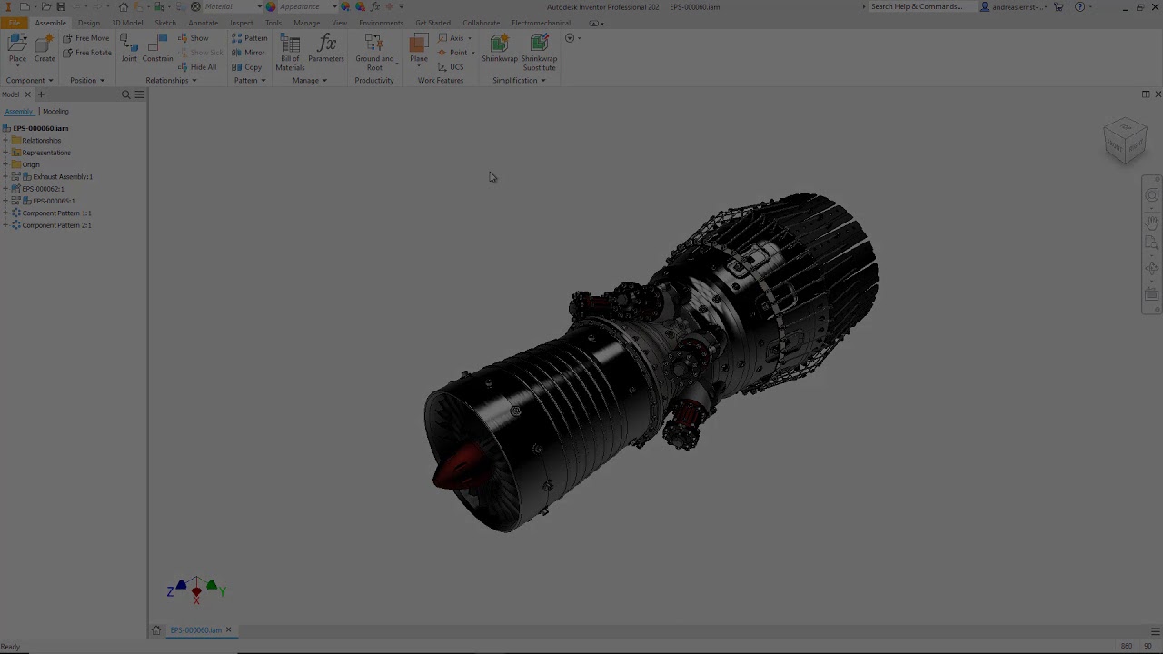Select the UCS tool
The image size is (1163, 654).
point(451,67)
